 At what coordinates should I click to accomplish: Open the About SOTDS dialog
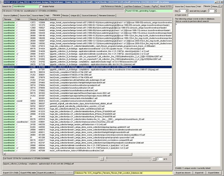pyautogui.click(x=166, y=6)
